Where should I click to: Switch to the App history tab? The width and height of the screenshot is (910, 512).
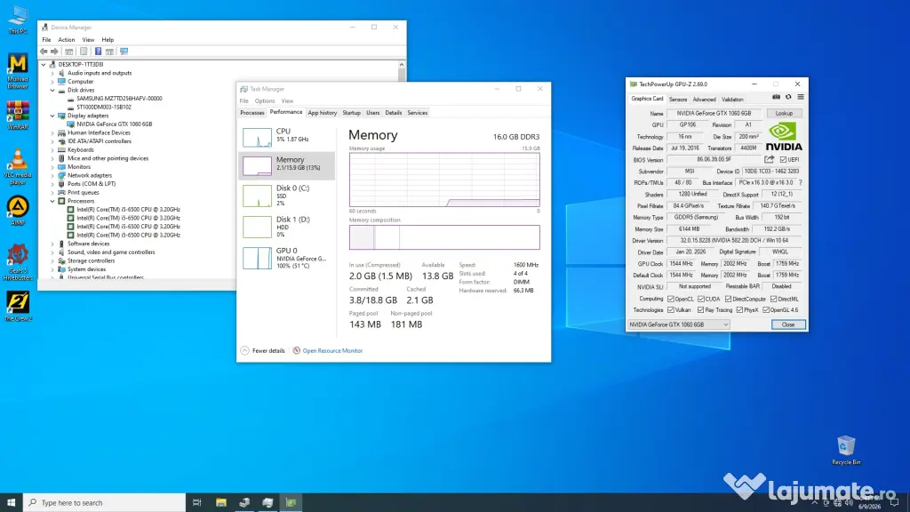pyautogui.click(x=322, y=113)
